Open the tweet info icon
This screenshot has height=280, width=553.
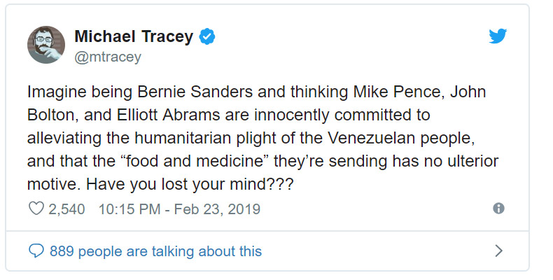498,209
